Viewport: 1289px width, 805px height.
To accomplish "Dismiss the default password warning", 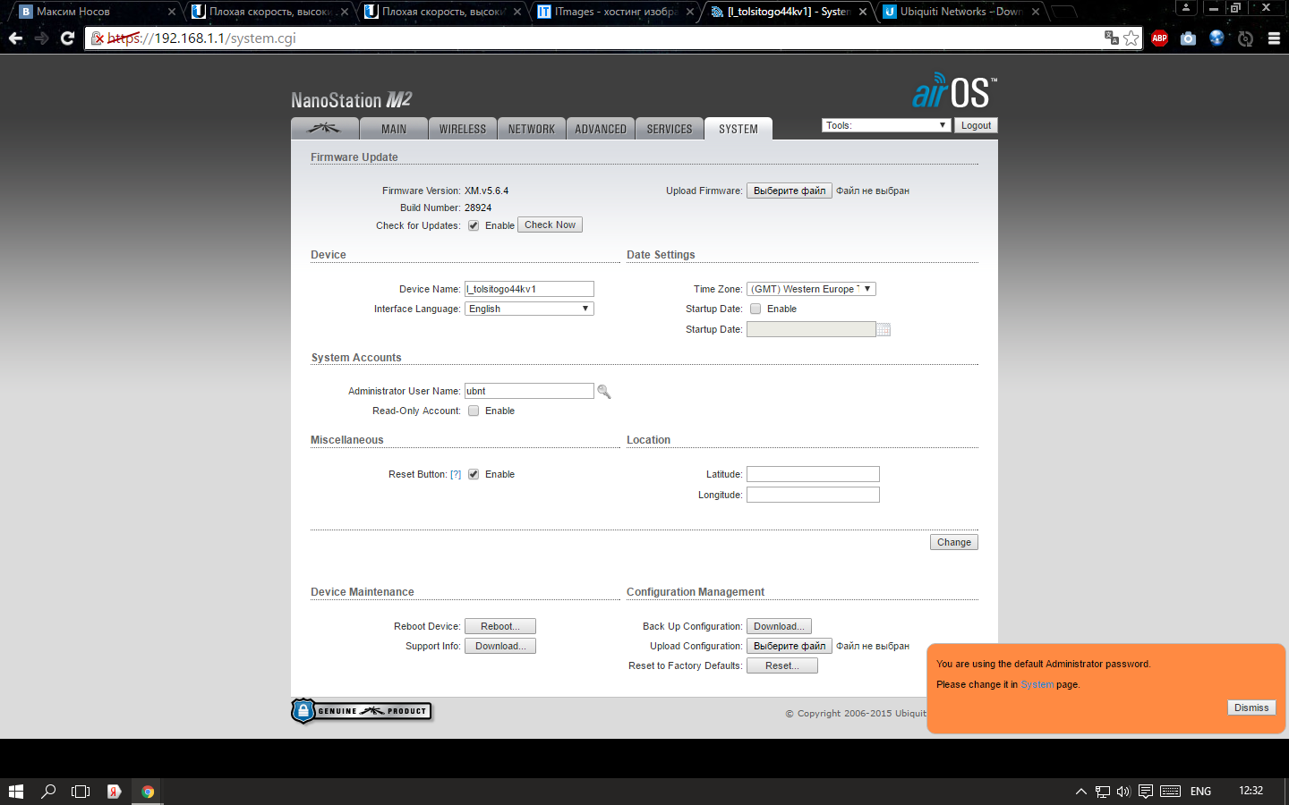I will pos(1251,708).
